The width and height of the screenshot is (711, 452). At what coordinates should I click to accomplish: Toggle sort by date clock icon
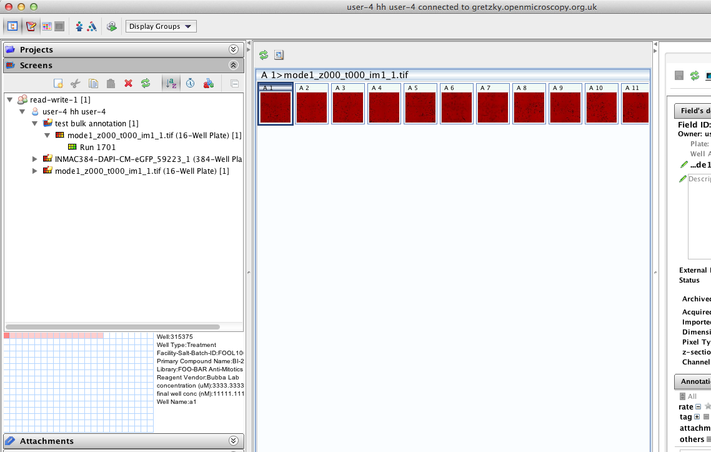(190, 83)
